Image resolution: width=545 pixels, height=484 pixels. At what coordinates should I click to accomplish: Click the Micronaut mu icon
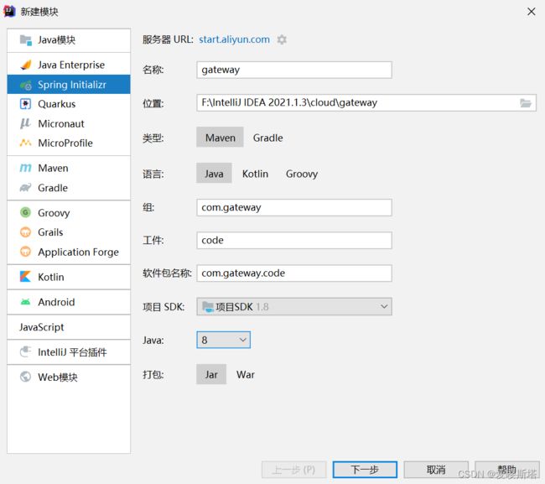click(25, 123)
